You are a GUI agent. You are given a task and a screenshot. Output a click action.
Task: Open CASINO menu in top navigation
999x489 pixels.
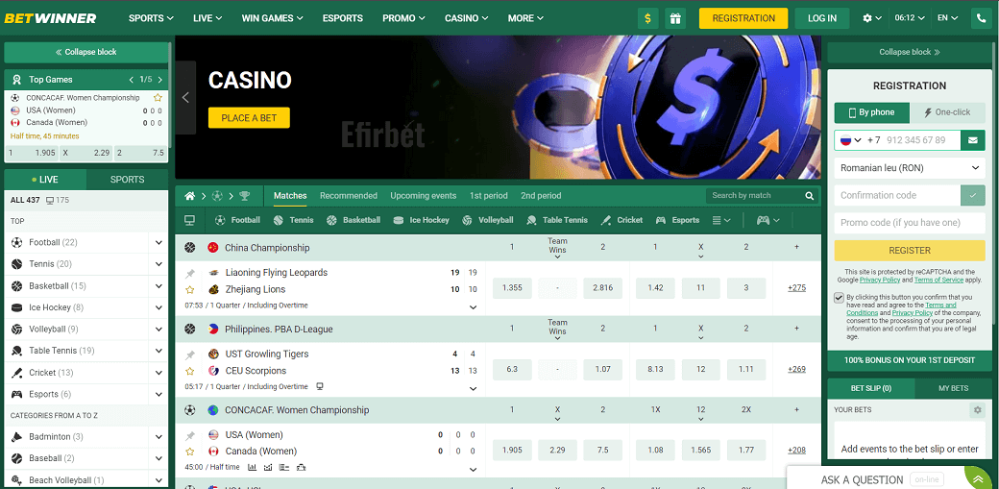click(467, 18)
